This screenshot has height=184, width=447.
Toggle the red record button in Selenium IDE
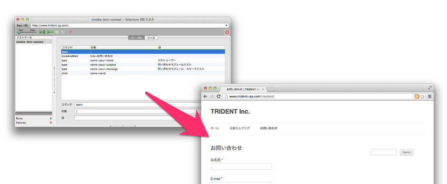(x=227, y=32)
